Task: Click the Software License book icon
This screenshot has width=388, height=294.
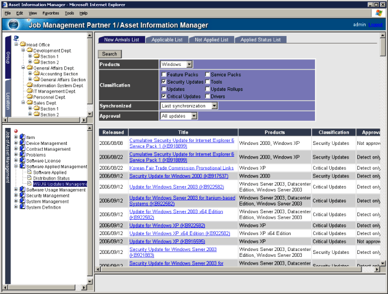Action: [22, 161]
